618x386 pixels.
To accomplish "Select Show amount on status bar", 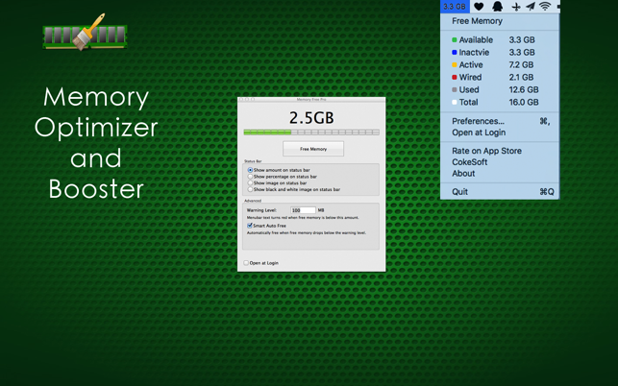I will pos(251,170).
